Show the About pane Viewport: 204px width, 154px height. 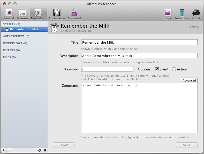click(x=196, y=14)
